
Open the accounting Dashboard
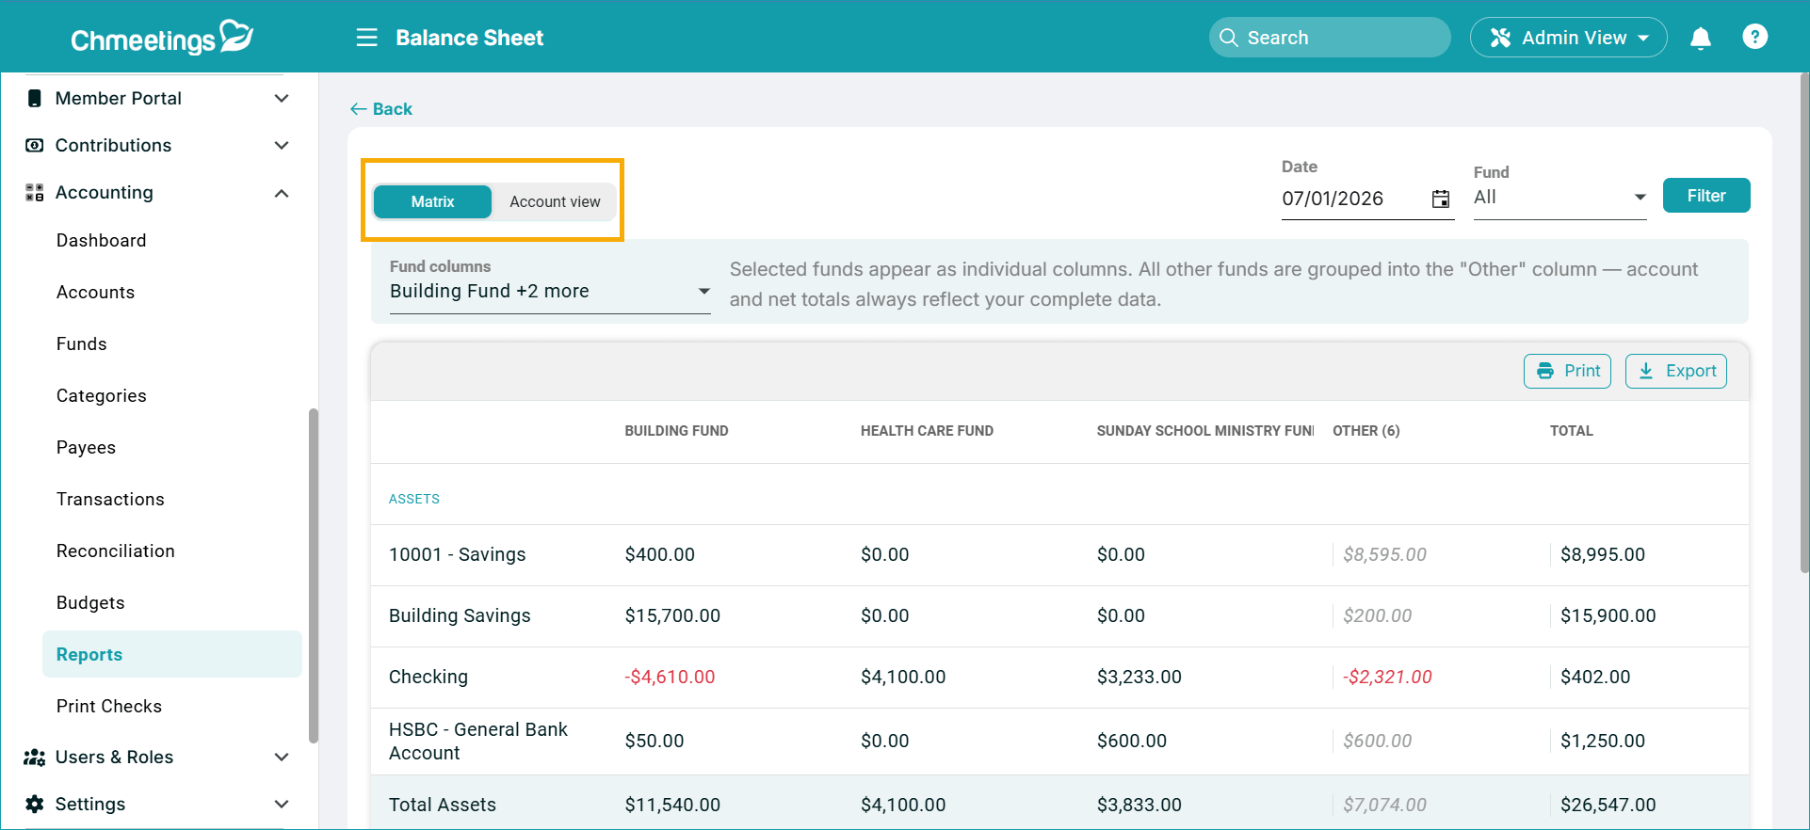[101, 240]
